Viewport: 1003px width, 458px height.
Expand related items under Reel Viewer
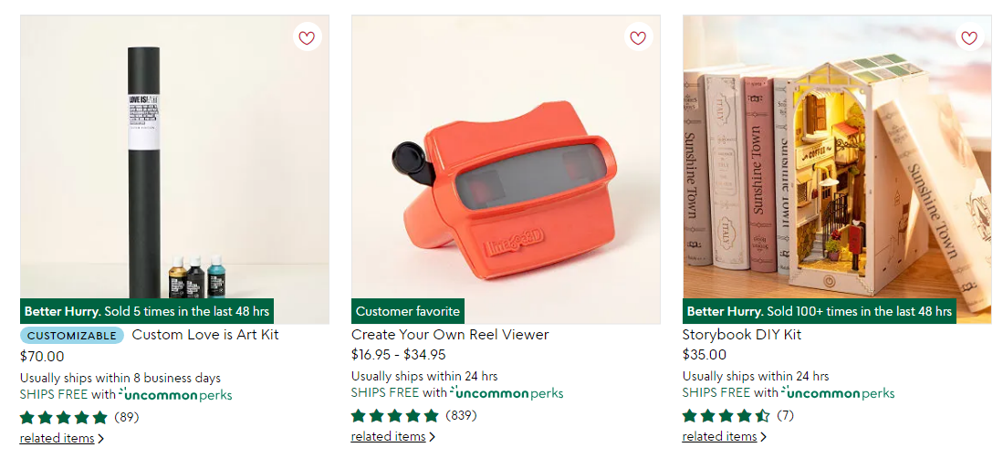coord(393,437)
